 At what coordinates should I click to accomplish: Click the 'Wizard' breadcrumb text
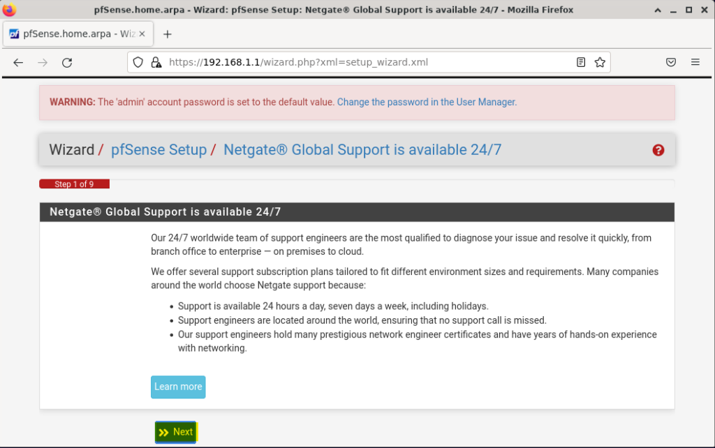72,149
